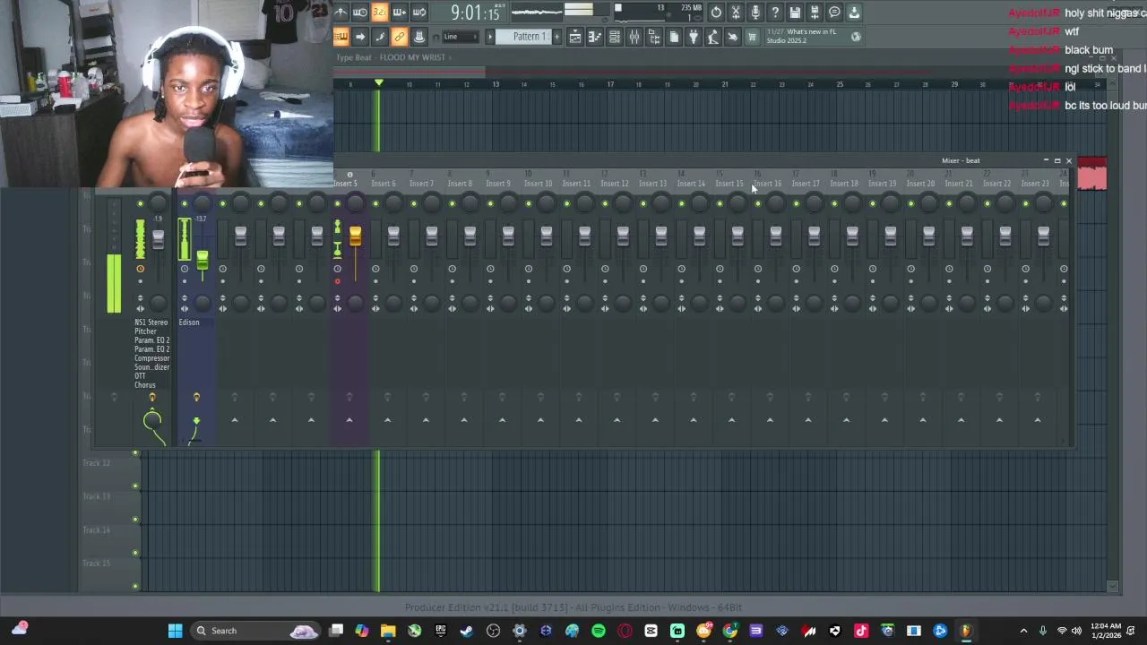The width and height of the screenshot is (1147, 645).
Task: Click the Insert 14 pan knob
Action: [x=699, y=204]
